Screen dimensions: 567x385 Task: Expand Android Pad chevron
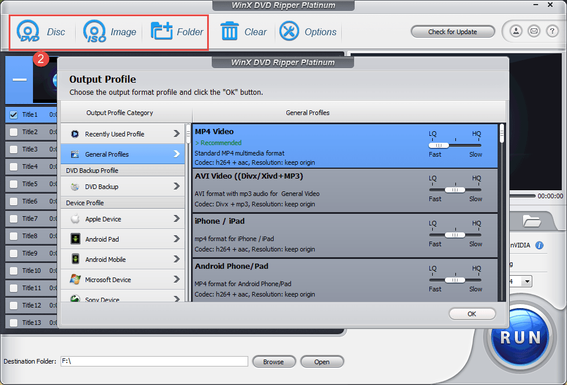[176, 239]
